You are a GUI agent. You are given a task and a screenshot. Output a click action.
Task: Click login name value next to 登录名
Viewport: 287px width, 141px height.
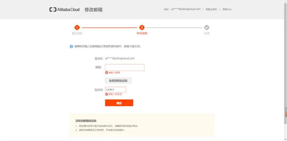120,58
